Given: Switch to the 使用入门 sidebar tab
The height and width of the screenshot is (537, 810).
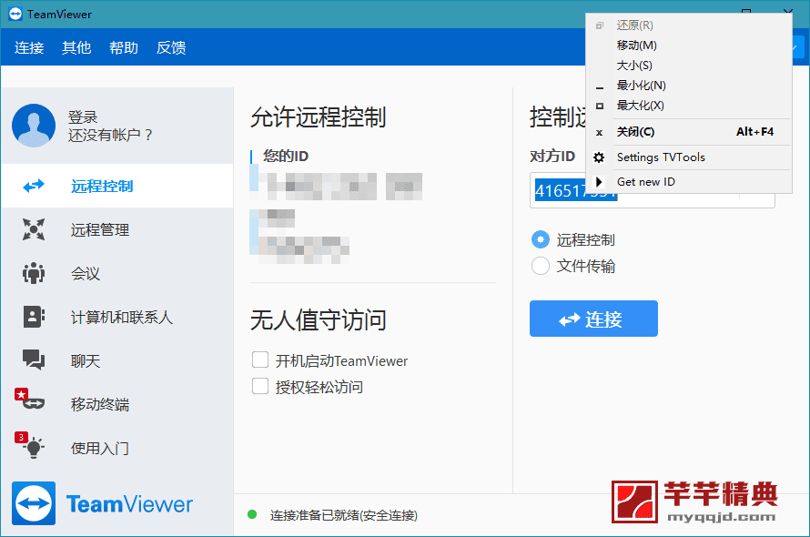Looking at the screenshot, I should tap(117, 448).
